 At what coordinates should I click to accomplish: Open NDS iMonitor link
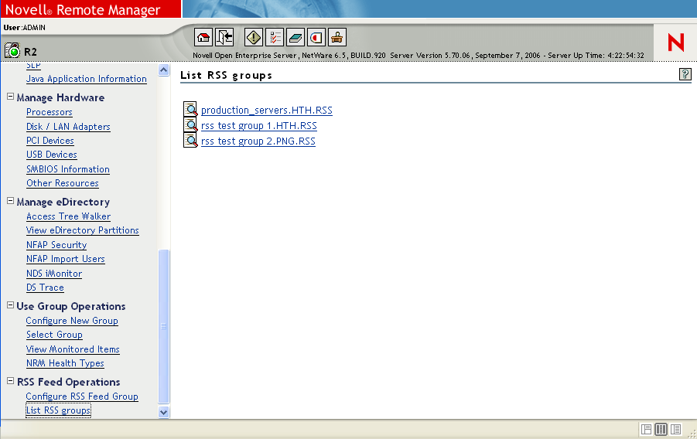point(54,274)
